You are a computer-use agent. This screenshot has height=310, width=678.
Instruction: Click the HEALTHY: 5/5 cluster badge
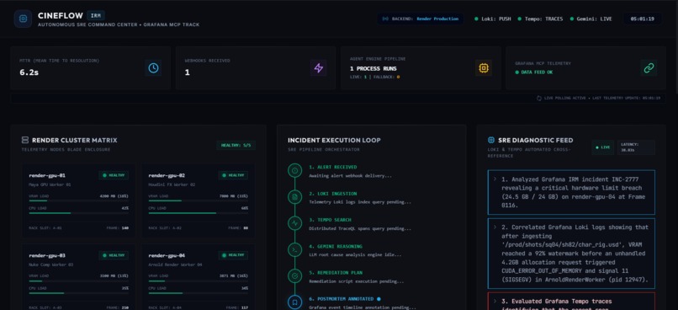point(236,146)
